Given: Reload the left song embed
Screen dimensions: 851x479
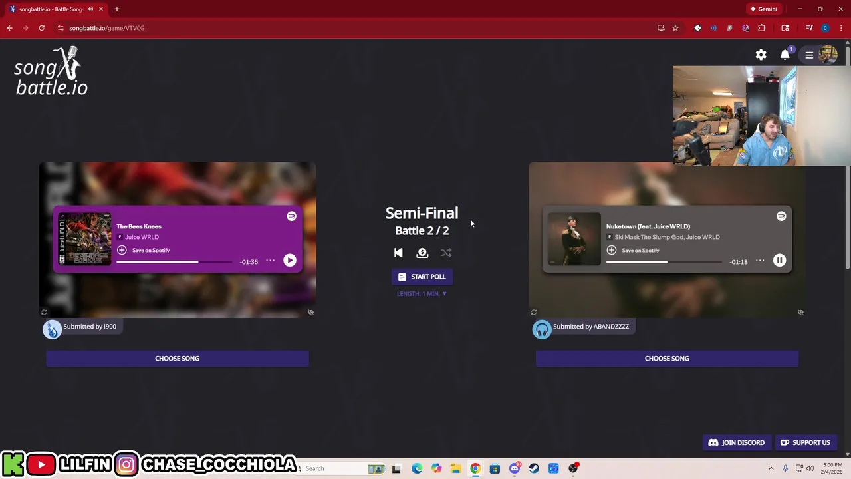Looking at the screenshot, I should (44, 312).
